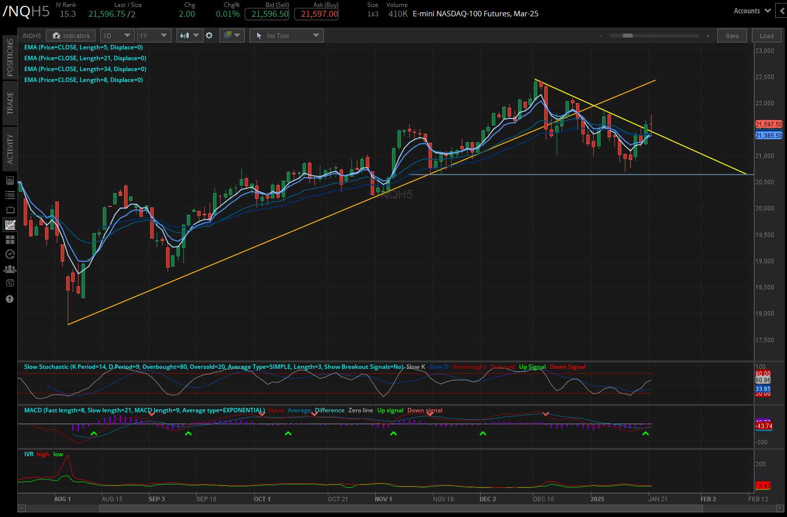
Task: Click the IVR study label
Action: click(x=29, y=454)
